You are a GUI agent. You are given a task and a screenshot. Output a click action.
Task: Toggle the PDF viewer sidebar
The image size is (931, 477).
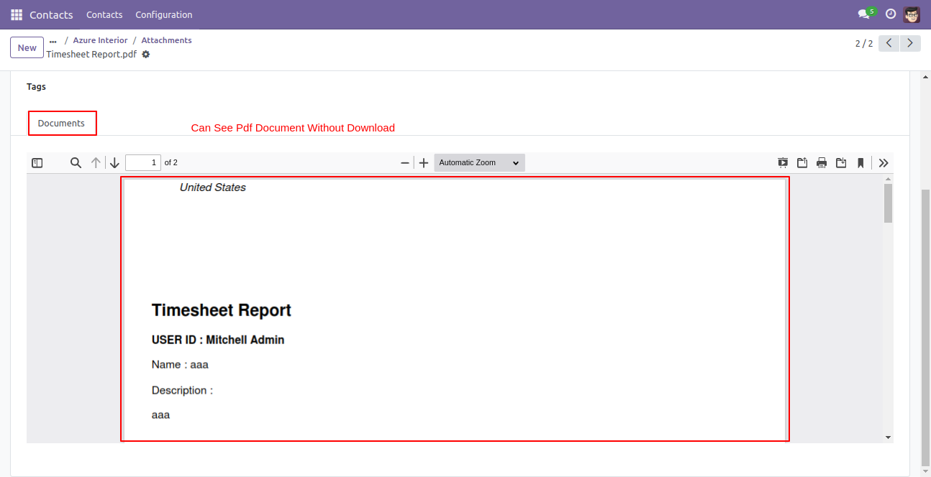click(37, 163)
